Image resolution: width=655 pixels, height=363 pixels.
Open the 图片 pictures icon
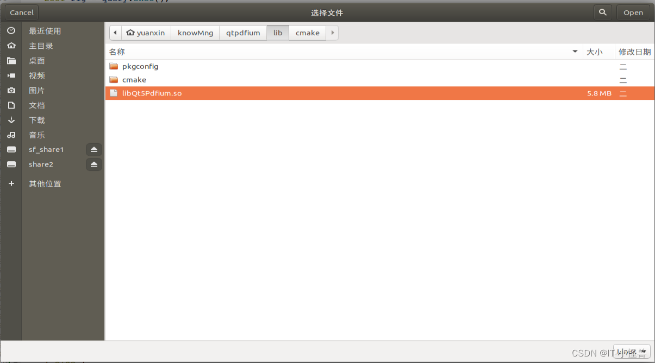click(x=11, y=90)
